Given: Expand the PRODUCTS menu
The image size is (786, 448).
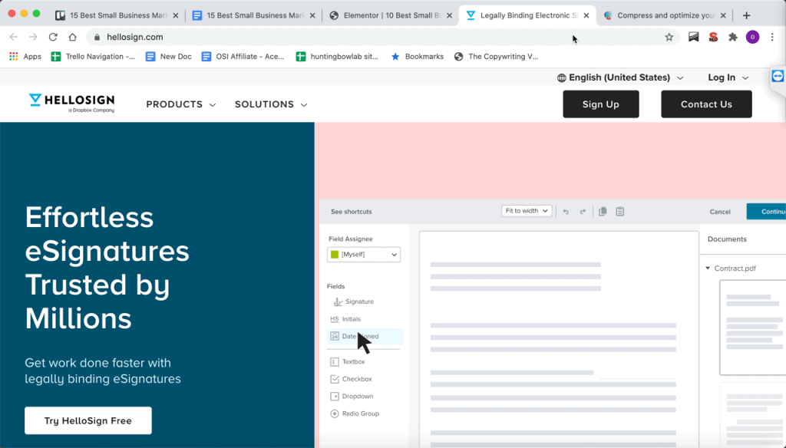Looking at the screenshot, I should click(x=181, y=104).
